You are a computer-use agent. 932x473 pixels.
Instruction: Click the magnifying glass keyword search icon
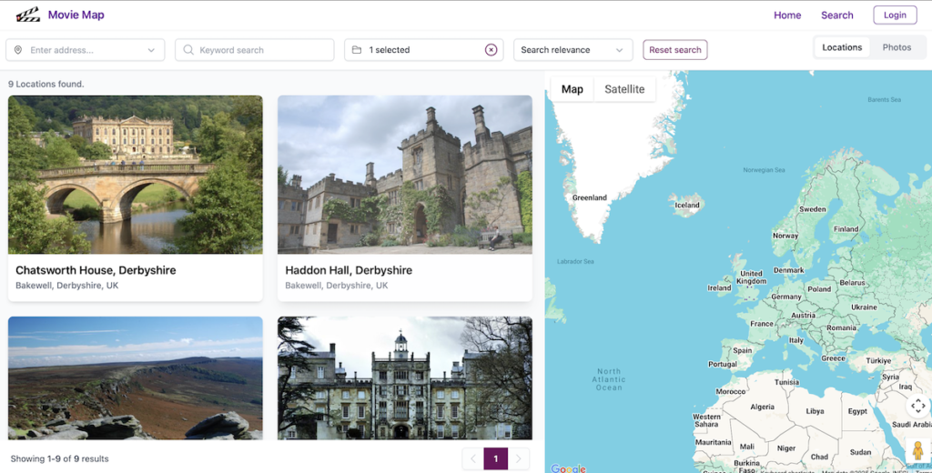[x=188, y=50]
